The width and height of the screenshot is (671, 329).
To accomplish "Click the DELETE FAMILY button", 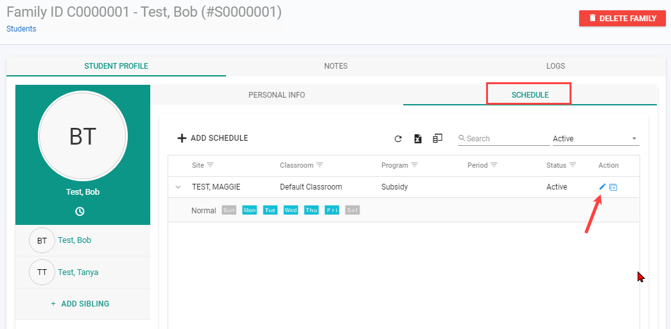I will pyautogui.click(x=622, y=19).
